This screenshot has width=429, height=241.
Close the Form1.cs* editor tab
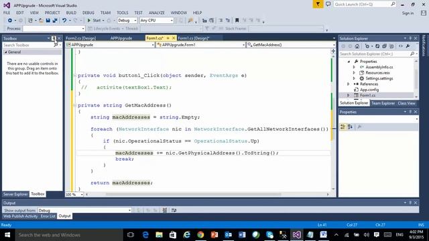click(174, 38)
